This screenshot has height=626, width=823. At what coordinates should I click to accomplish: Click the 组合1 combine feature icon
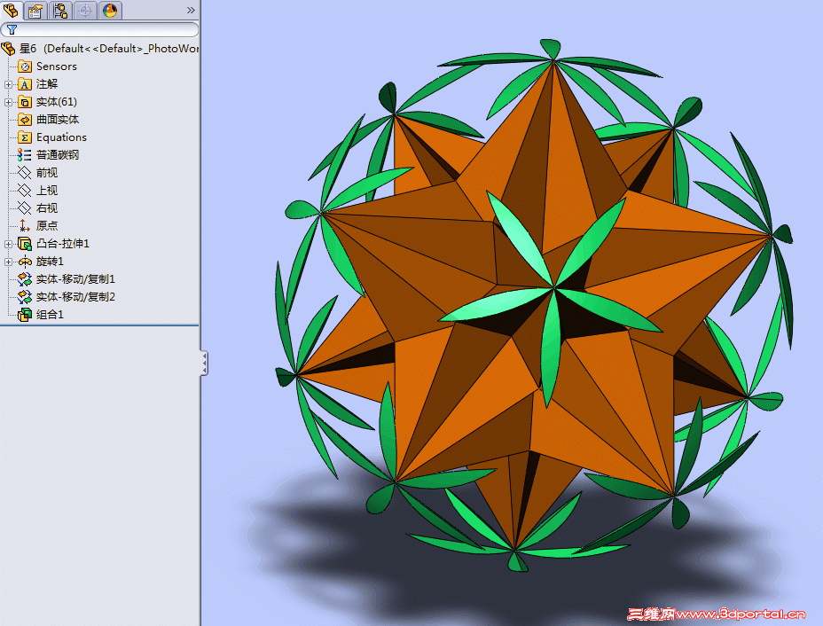coord(25,315)
